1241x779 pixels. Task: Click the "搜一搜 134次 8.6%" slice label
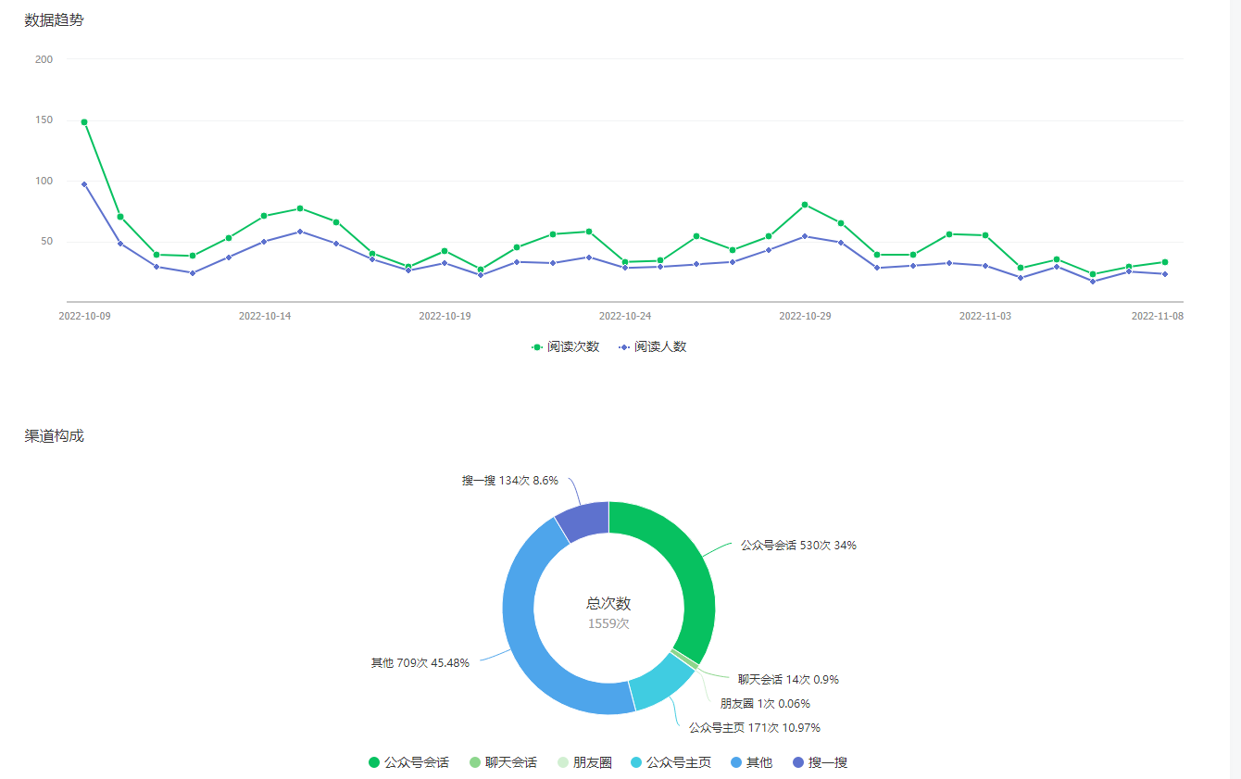510,481
